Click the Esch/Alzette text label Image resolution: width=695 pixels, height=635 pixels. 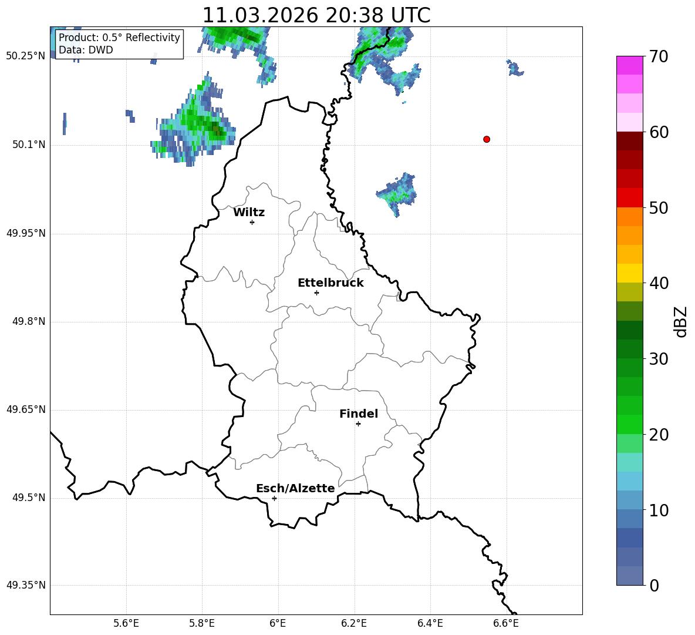coord(295,488)
